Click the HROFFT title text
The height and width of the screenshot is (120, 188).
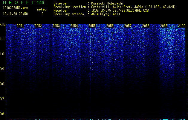[x=18, y=2]
